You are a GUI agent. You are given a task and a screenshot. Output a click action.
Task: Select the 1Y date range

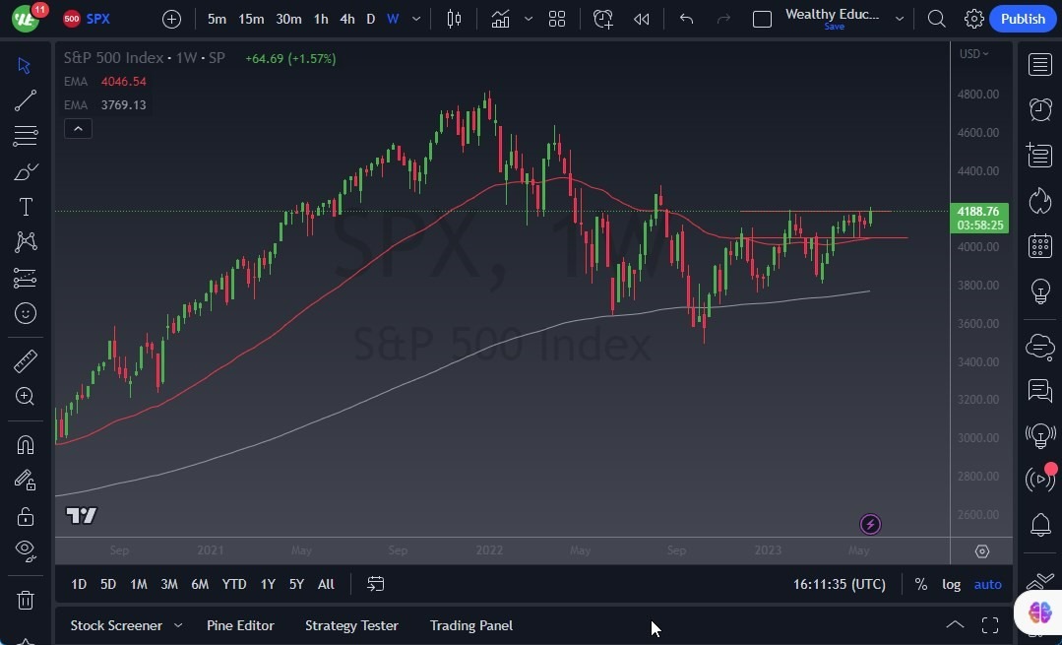pos(267,584)
